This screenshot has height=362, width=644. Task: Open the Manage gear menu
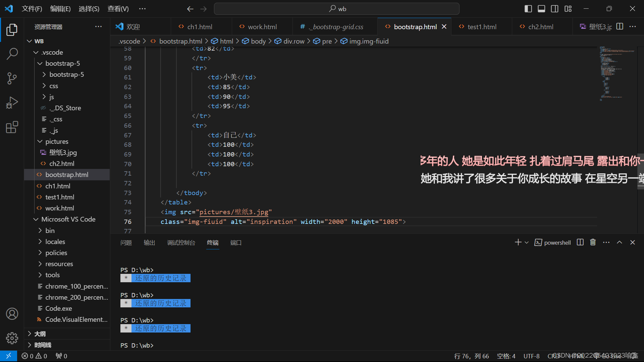(x=12, y=338)
